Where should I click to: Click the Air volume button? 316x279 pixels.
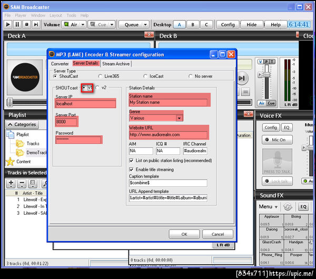point(71,25)
